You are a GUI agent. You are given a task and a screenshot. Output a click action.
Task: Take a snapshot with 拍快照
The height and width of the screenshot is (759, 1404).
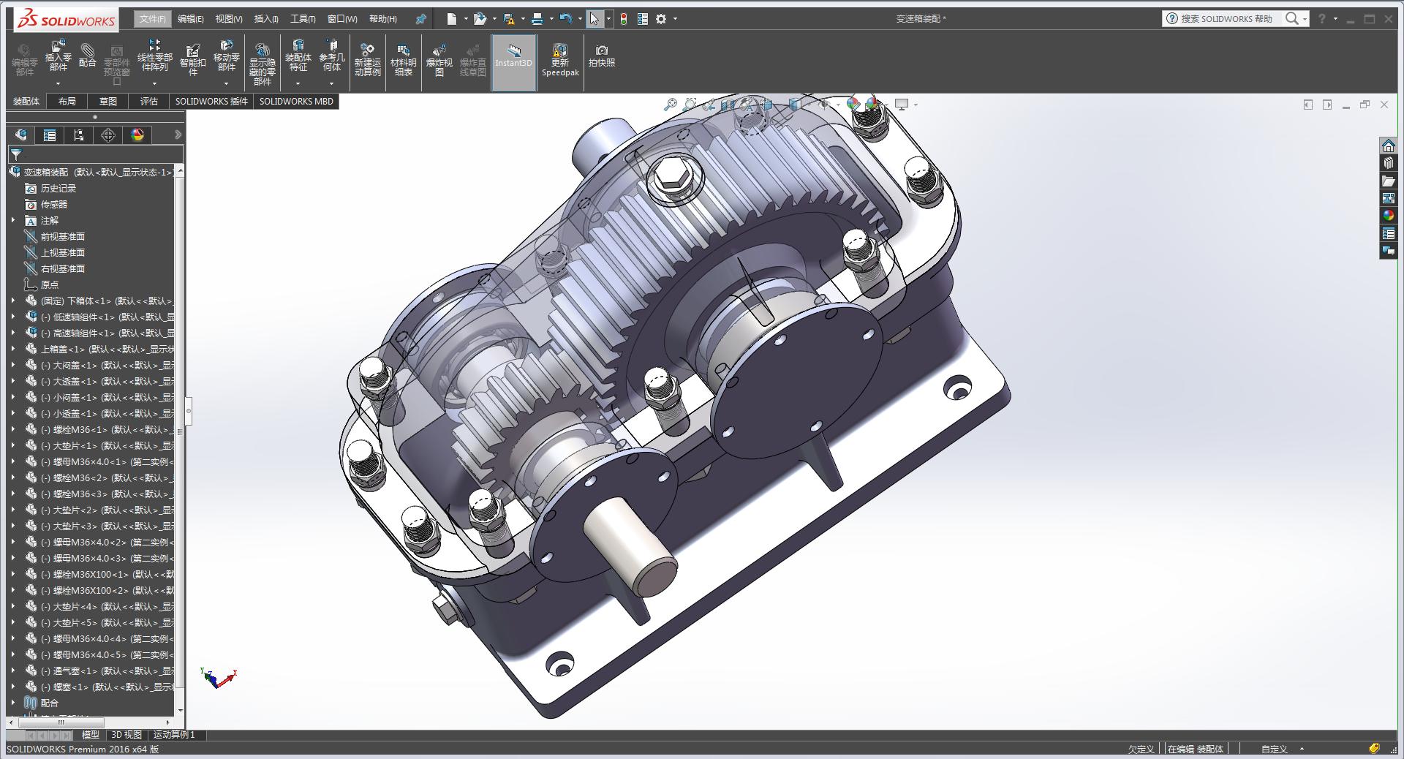[601, 56]
